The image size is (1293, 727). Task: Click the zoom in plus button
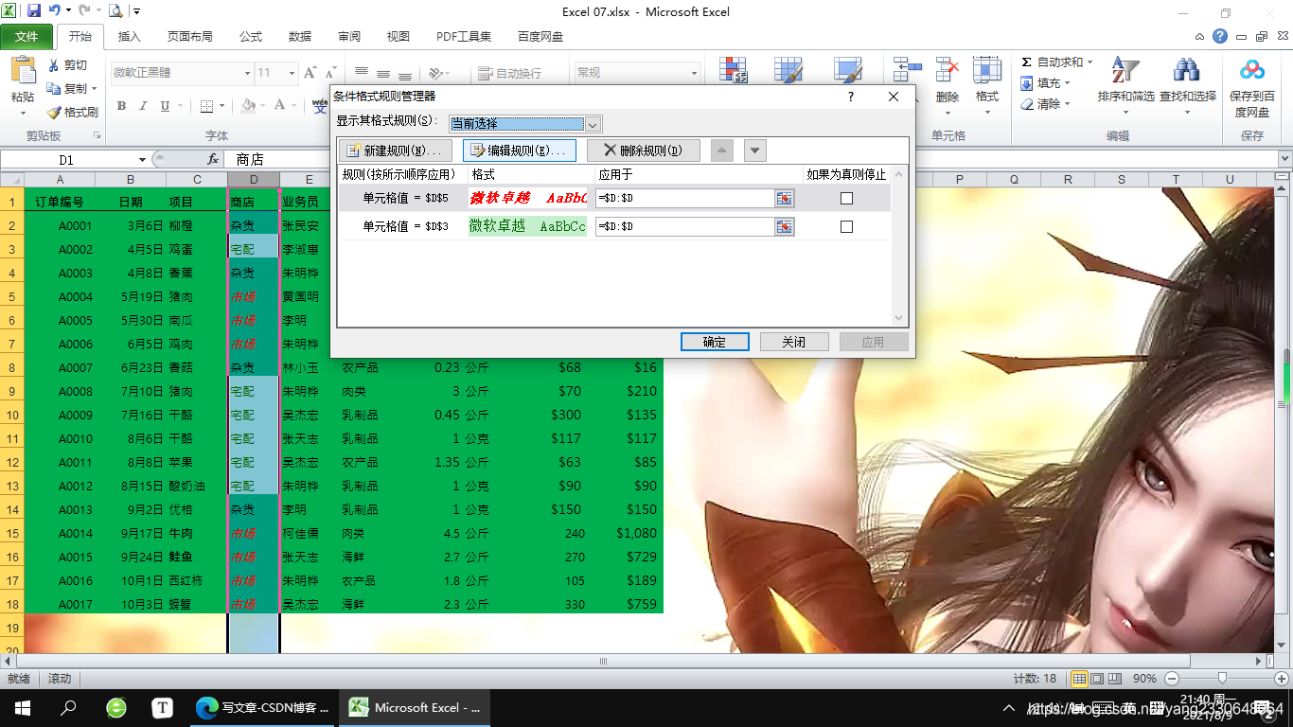pos(1281,678)
